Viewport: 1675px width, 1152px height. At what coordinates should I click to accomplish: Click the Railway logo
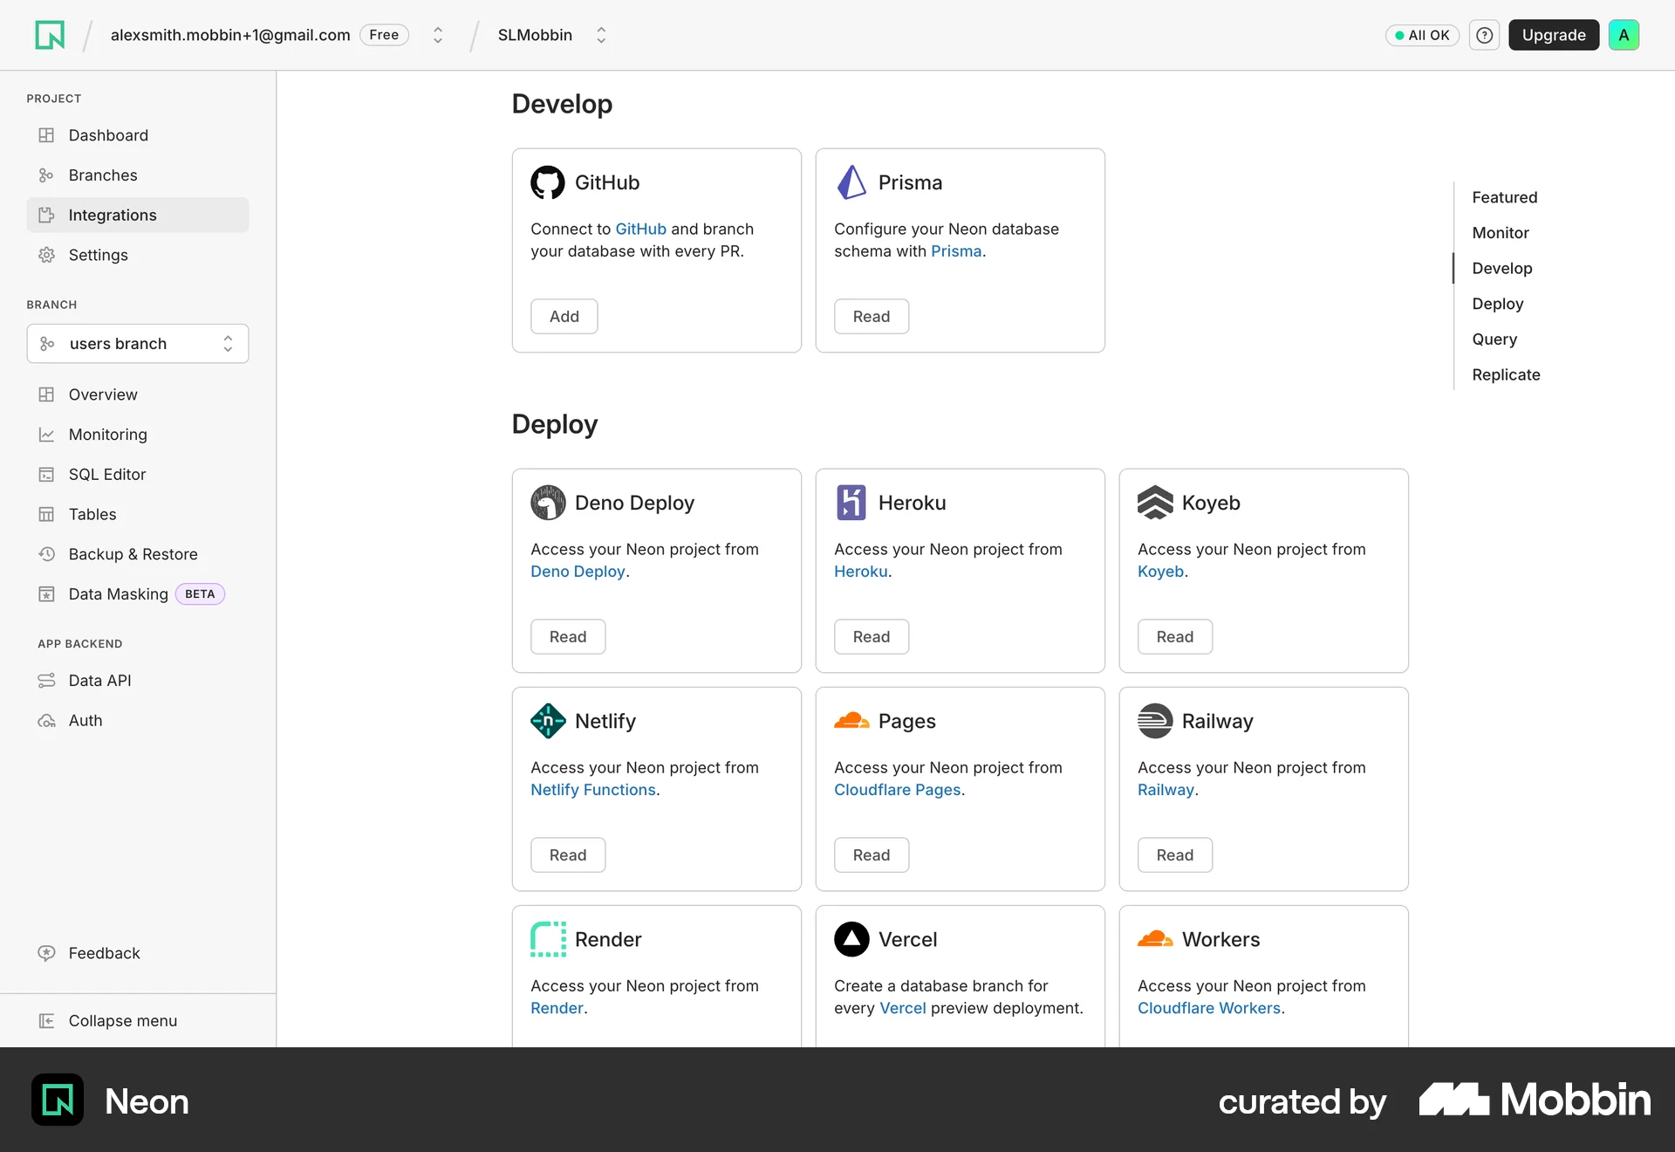(x=1155, y=721)
